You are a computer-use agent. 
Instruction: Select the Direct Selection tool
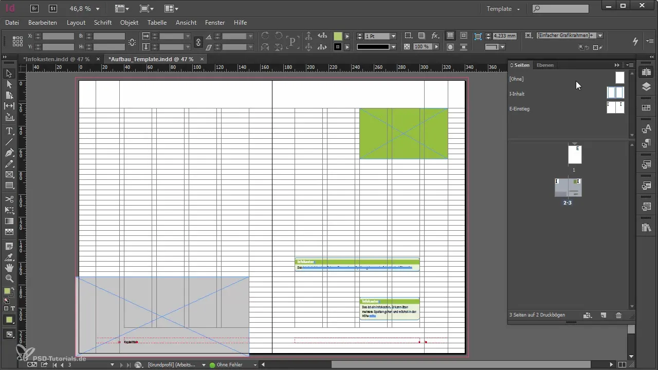coord(9,84)
